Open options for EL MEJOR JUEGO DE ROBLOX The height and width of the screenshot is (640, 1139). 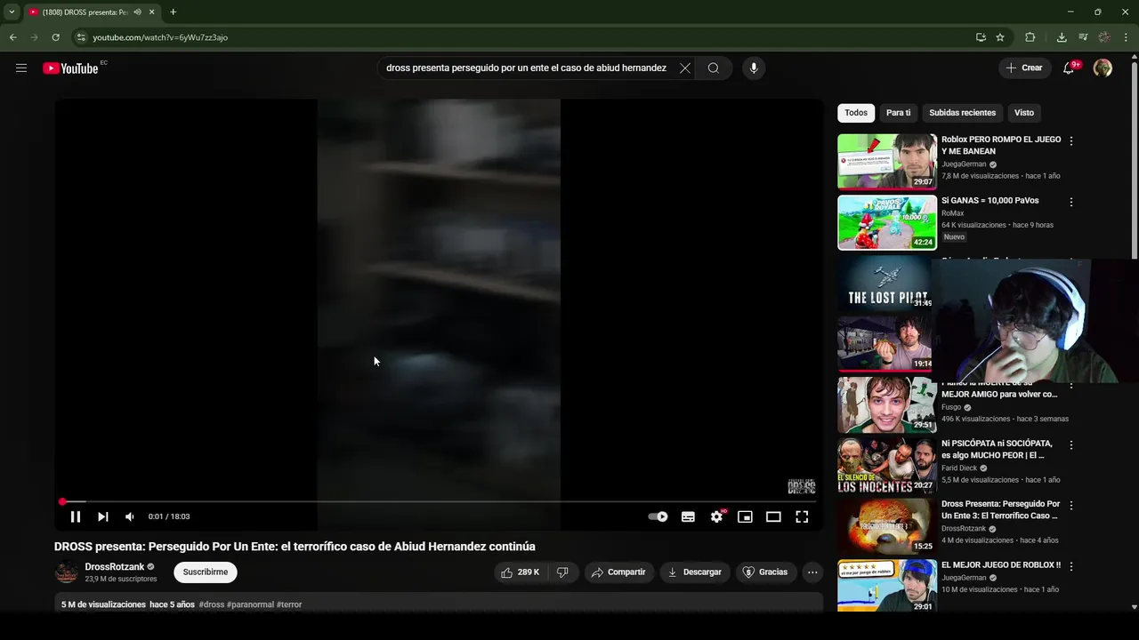1071,566
